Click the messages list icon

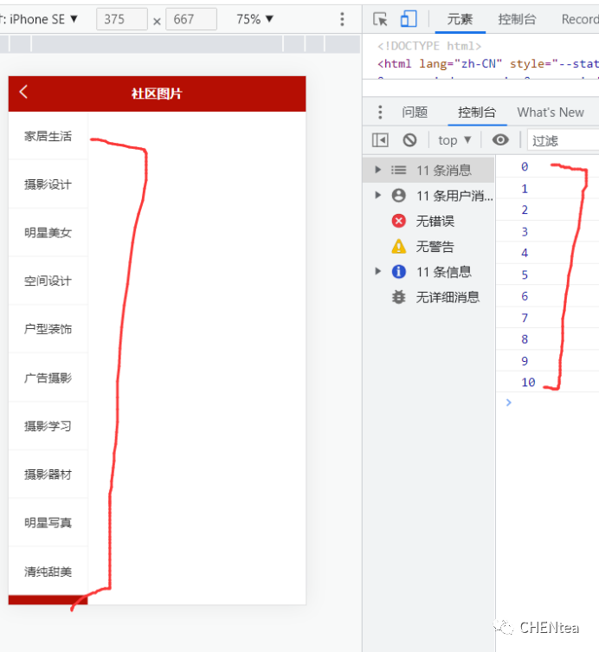tap(399, 170)
